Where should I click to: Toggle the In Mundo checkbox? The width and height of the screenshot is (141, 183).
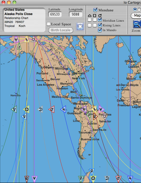click(x=100, y=30)
